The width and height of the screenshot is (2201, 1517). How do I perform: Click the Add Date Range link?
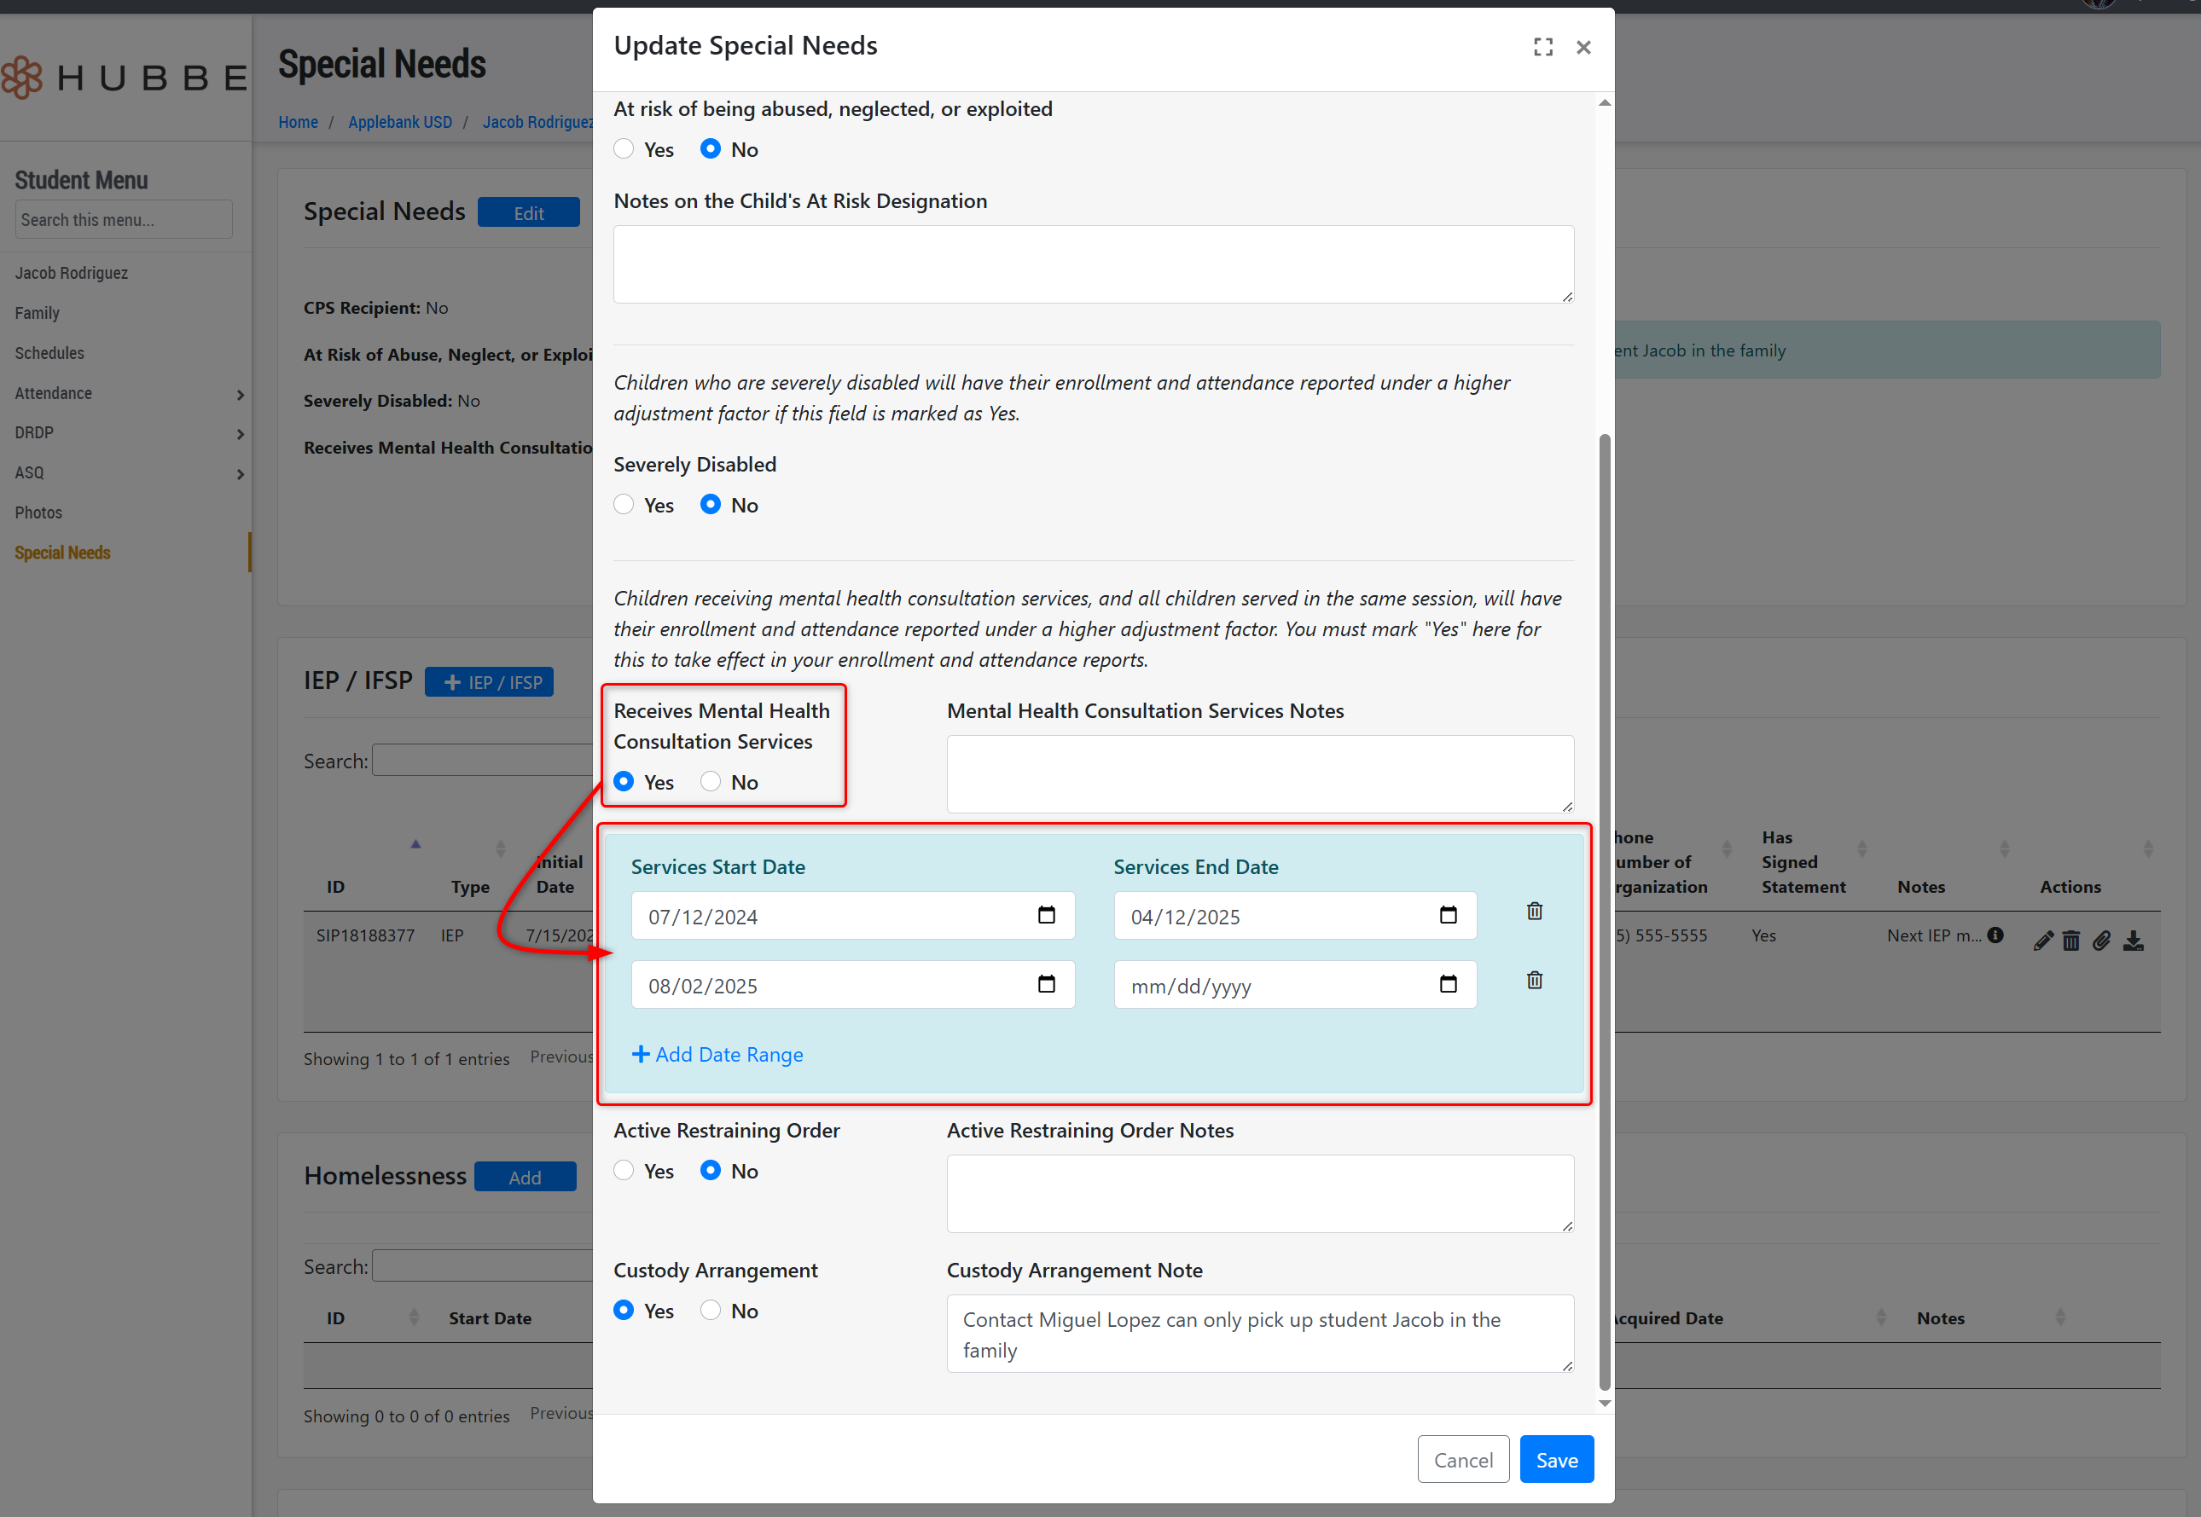717,1054
